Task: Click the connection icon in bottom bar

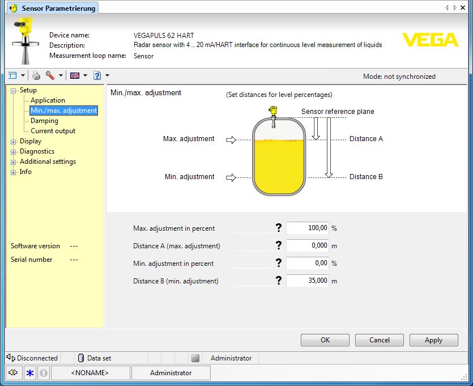Action: point(13,373)
